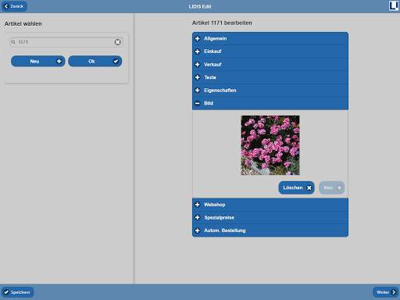Click the clear search X icon
This screenshot has height=300, width=400.
coord(118,42)
